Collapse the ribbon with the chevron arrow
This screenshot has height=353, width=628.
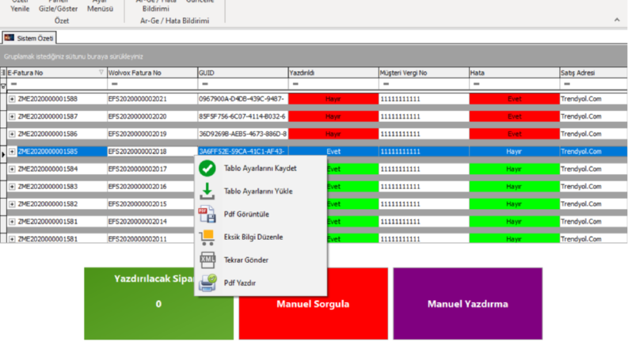617,20
